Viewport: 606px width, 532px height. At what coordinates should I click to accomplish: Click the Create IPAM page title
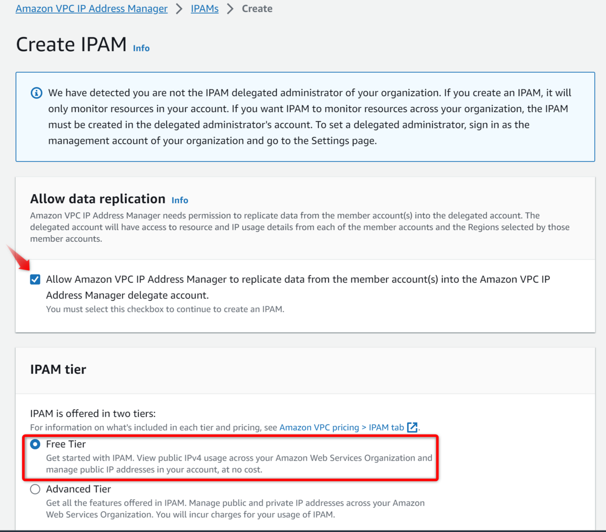(71, 45)
